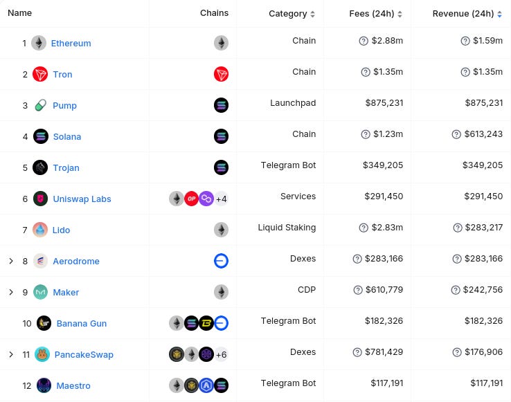Sort table by Fees (24h) column
Viewport: 511px width, 402px height.
pyautogui.click(x=375, y=14)
